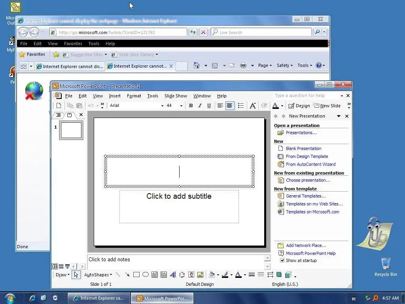Image resolution: width=405 pixels, height=304 pixels.
Task: Open Internet Explorer Favorites menu
Action: click(73, 44)
